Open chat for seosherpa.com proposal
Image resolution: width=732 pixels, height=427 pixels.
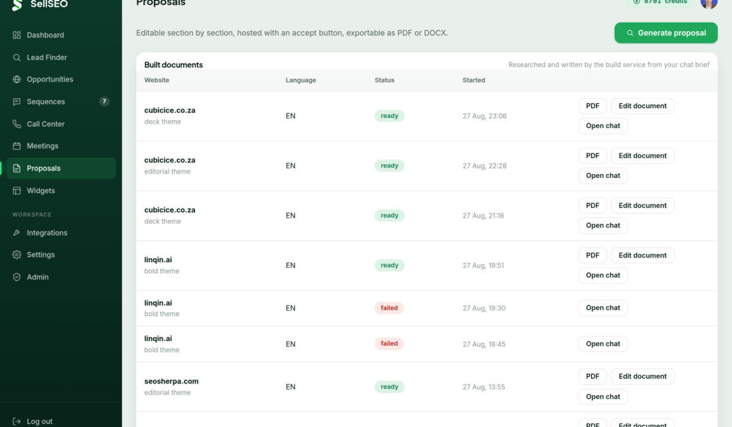pyautogui.click(x=603, y=396)
